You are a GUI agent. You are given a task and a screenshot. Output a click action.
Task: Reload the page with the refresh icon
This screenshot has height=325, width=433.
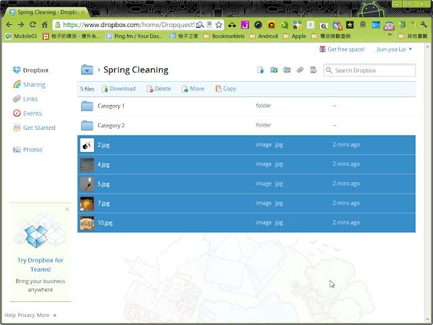pos(32,25)
